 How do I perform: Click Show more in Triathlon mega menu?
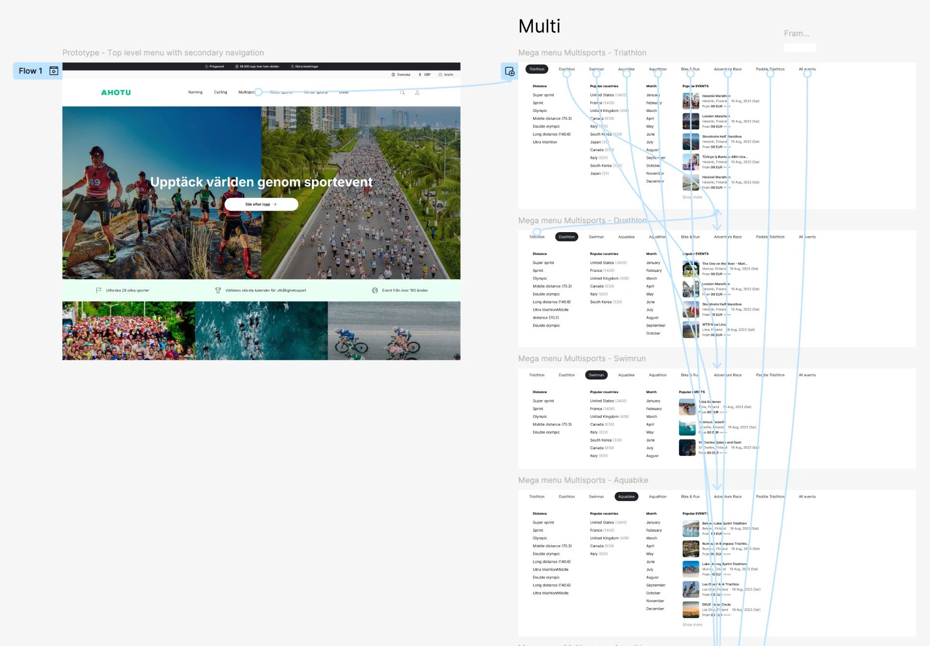[692, 197]
